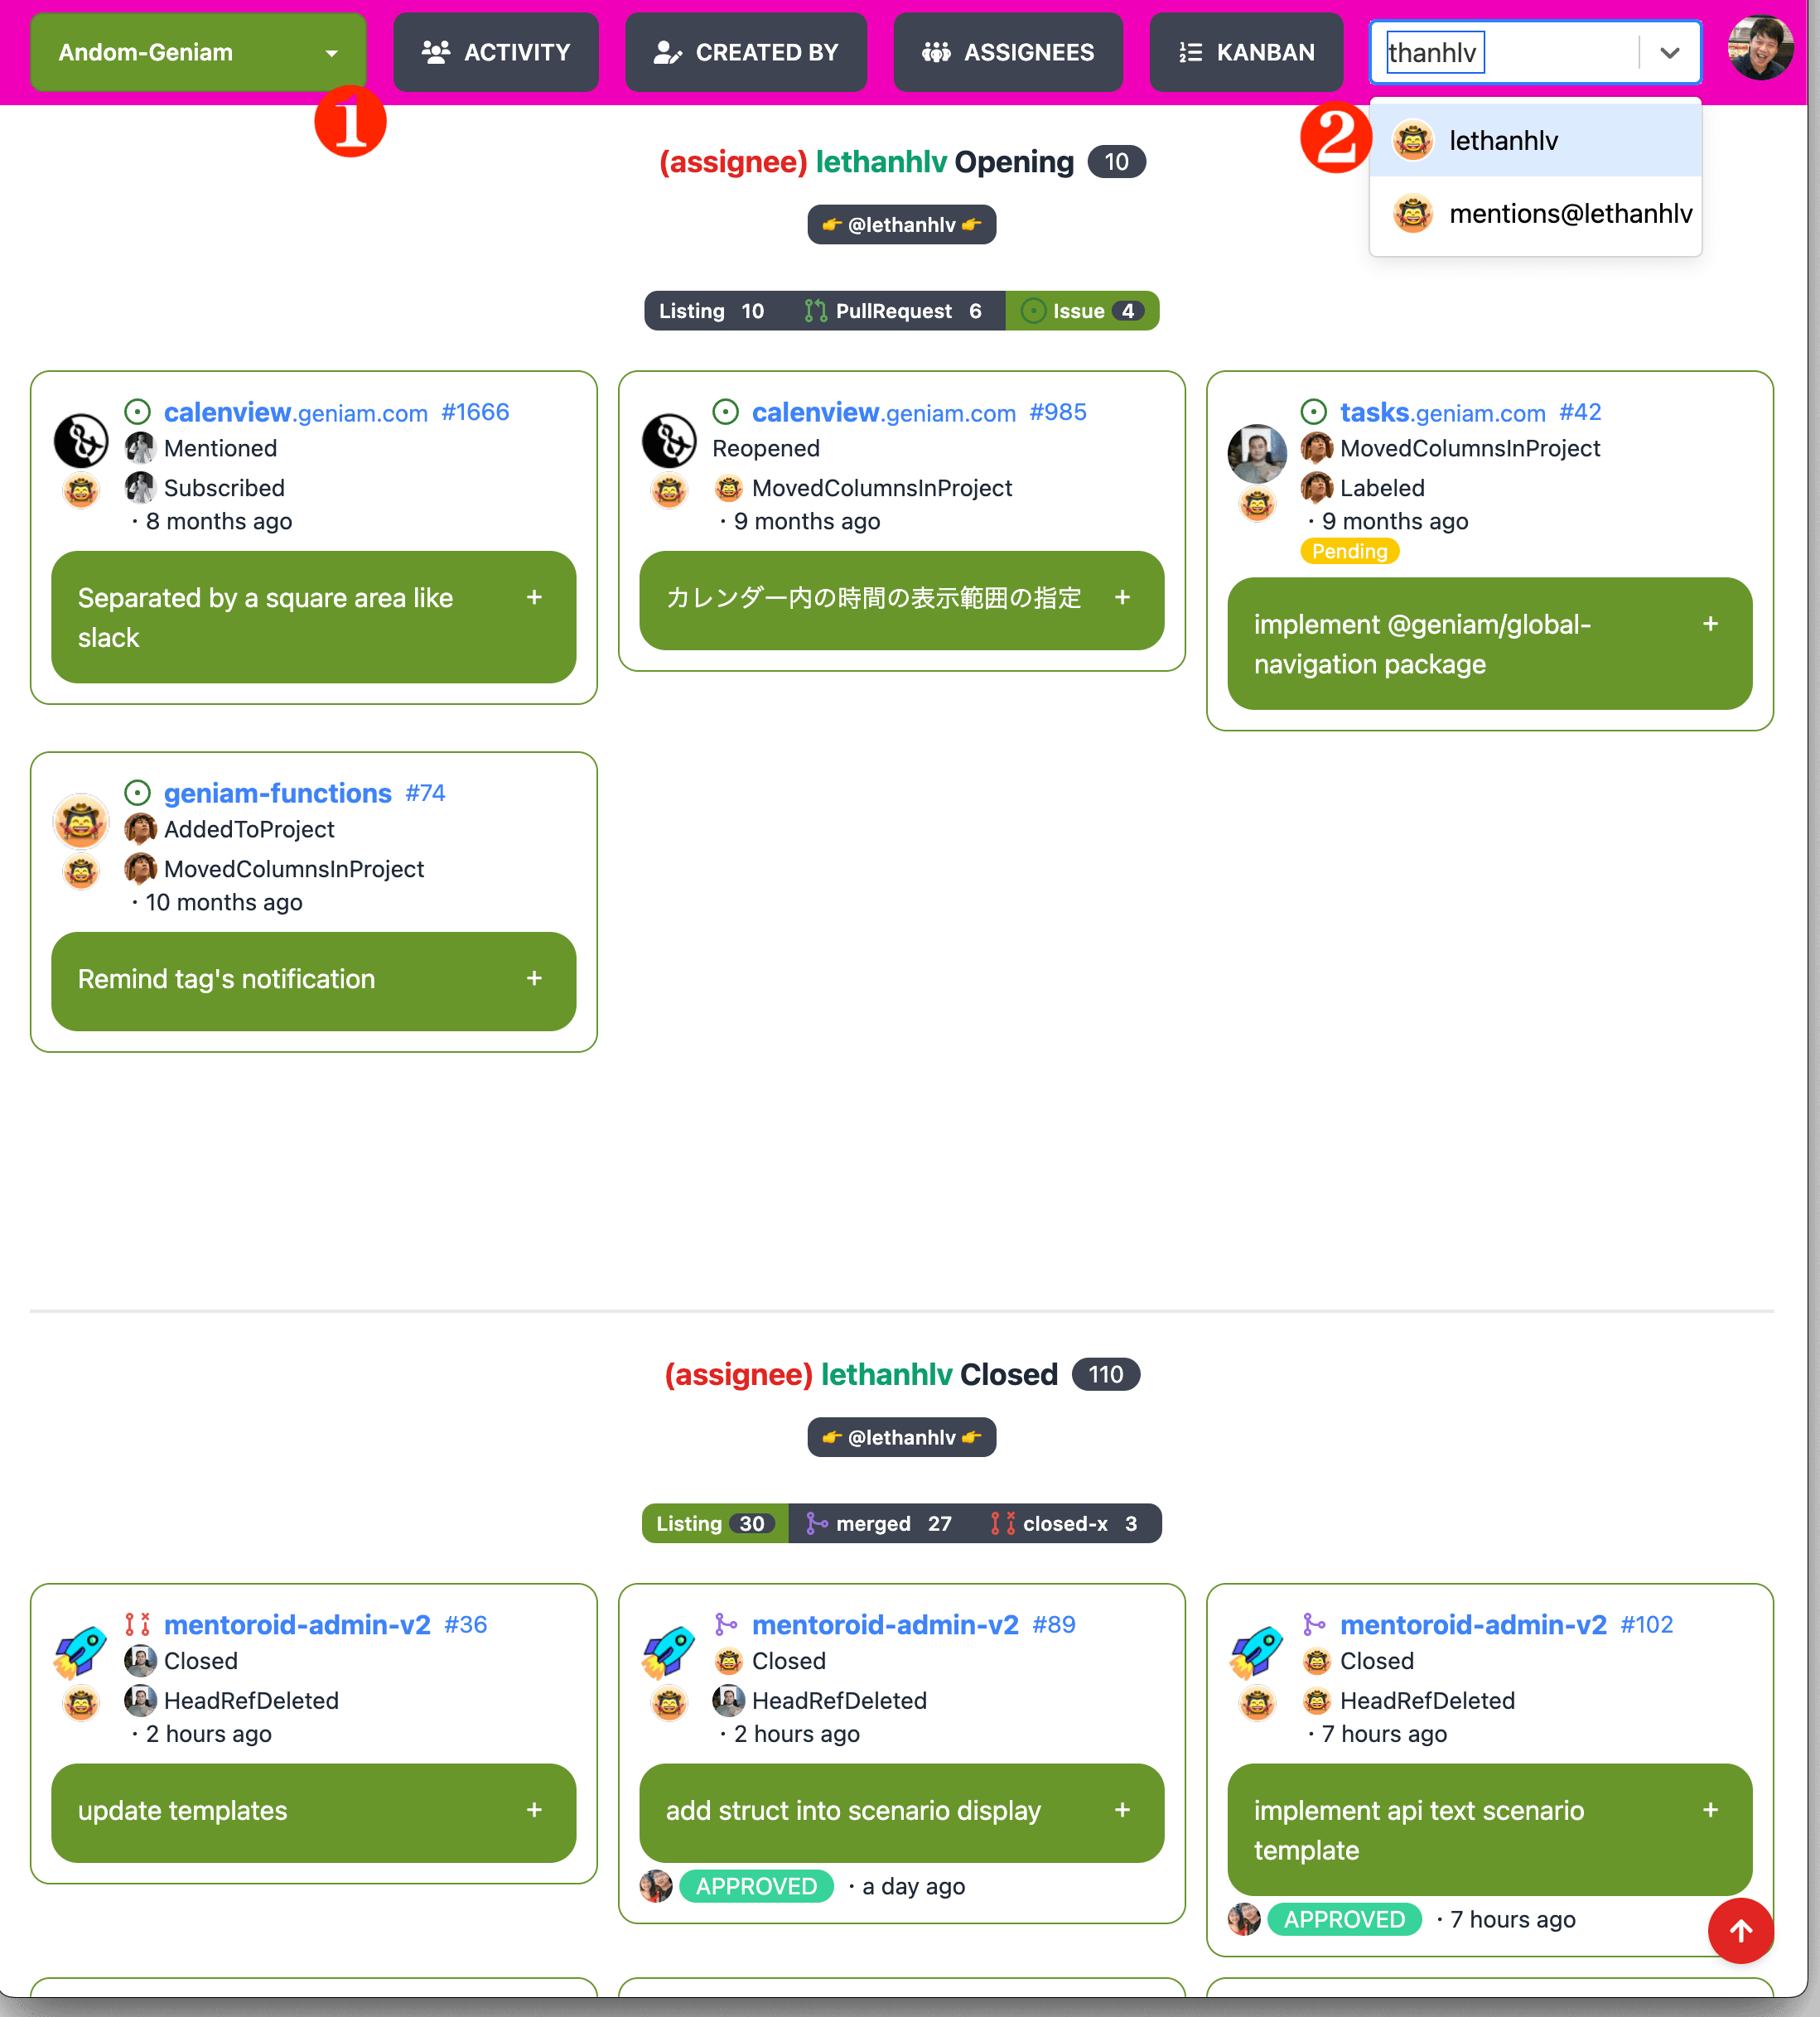Image resolution: width=1820 pixels, height=2017 pixels.
Task: Click the merged icon beside mentoroid-admin-v2 #89
Action: (726, 1625)
